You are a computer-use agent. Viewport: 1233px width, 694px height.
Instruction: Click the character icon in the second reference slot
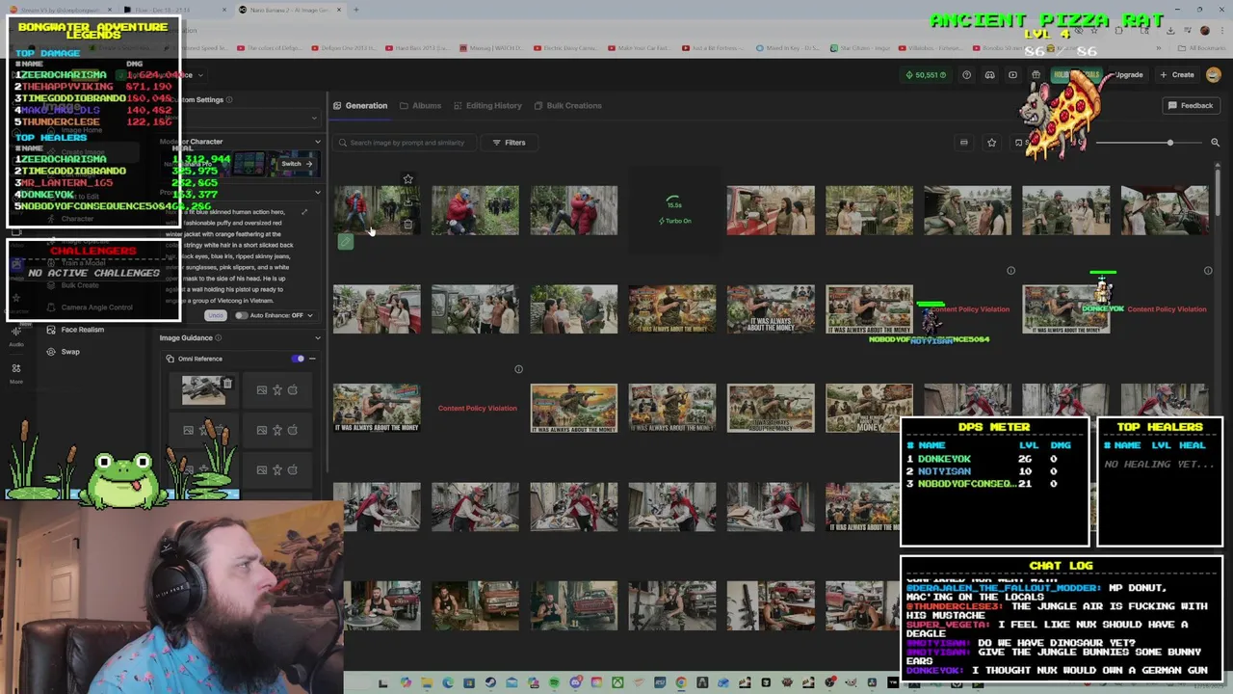[x=277, y=390]
